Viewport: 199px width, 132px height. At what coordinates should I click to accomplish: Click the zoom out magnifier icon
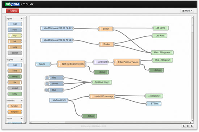click(x=183, y=126)
